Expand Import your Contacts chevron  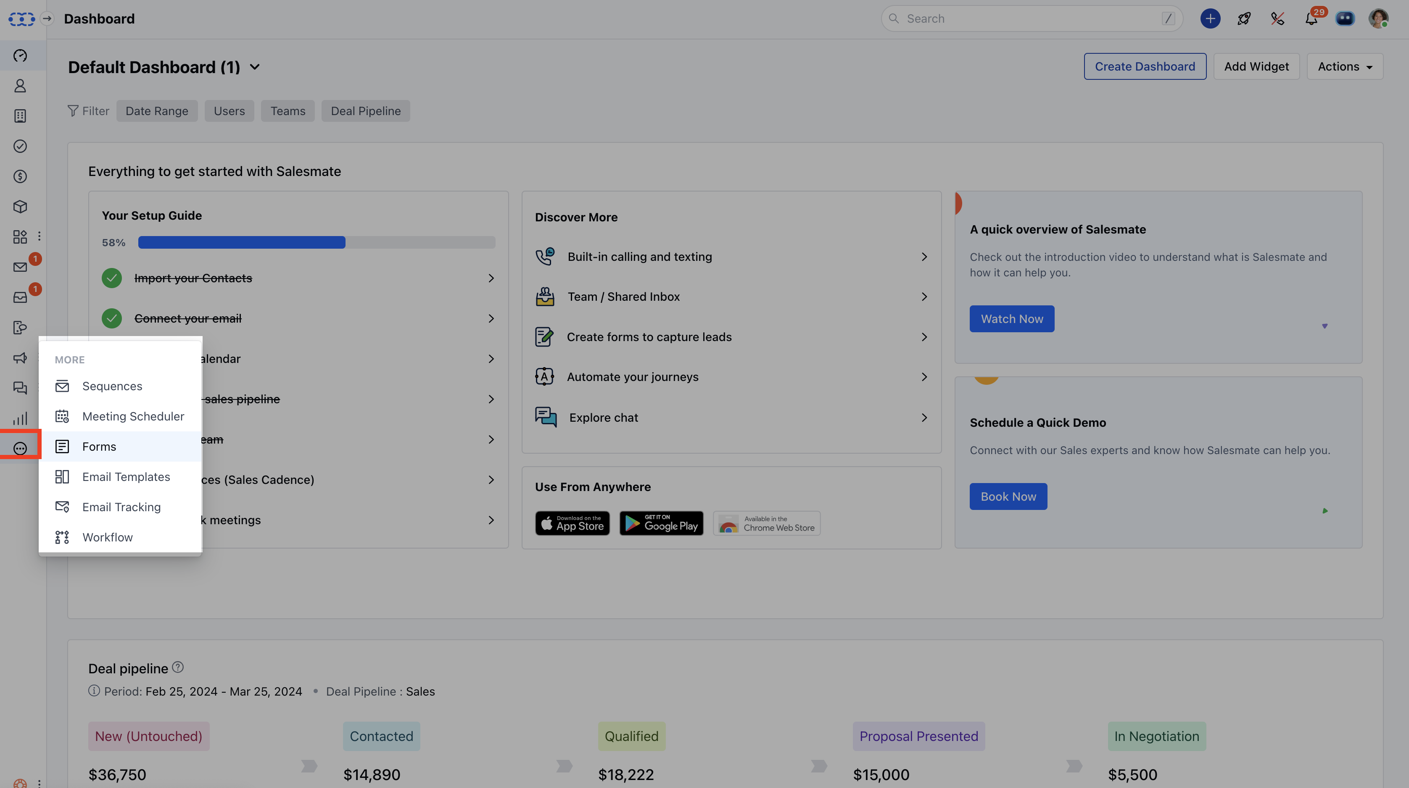491,278
